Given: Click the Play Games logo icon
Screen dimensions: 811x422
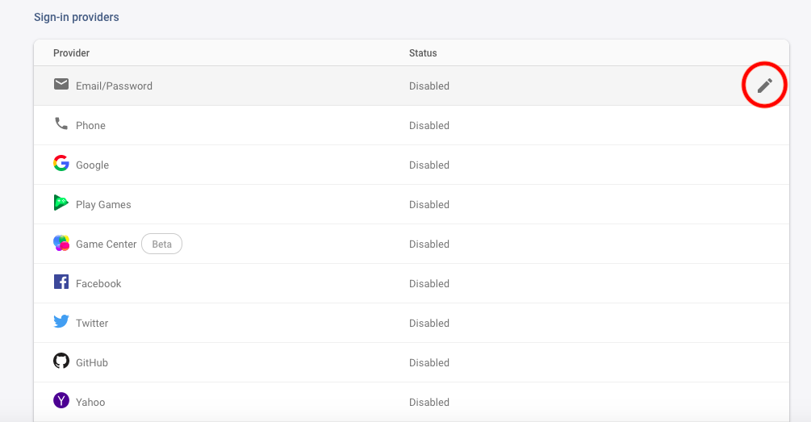Looking at the screenshot, I should point(61,203).
